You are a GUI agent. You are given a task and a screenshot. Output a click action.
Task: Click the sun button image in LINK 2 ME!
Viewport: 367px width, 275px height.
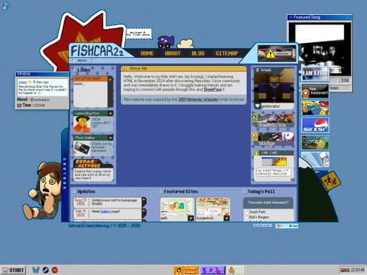pyautogui.click(x=274, y=162)
